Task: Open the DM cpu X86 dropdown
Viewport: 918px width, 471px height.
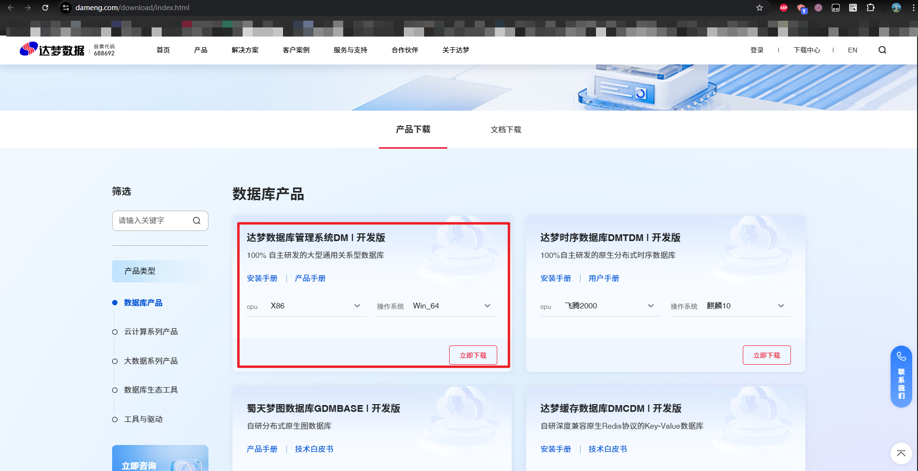Action: coord(307,306)
